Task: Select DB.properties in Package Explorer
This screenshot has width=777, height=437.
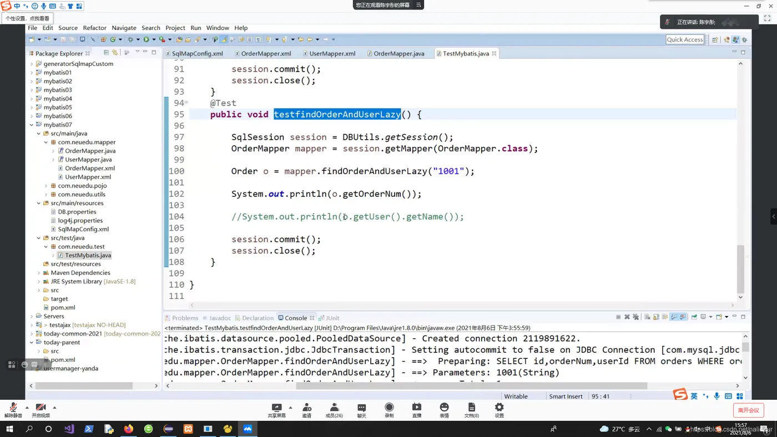Action: tap(77, 212)
